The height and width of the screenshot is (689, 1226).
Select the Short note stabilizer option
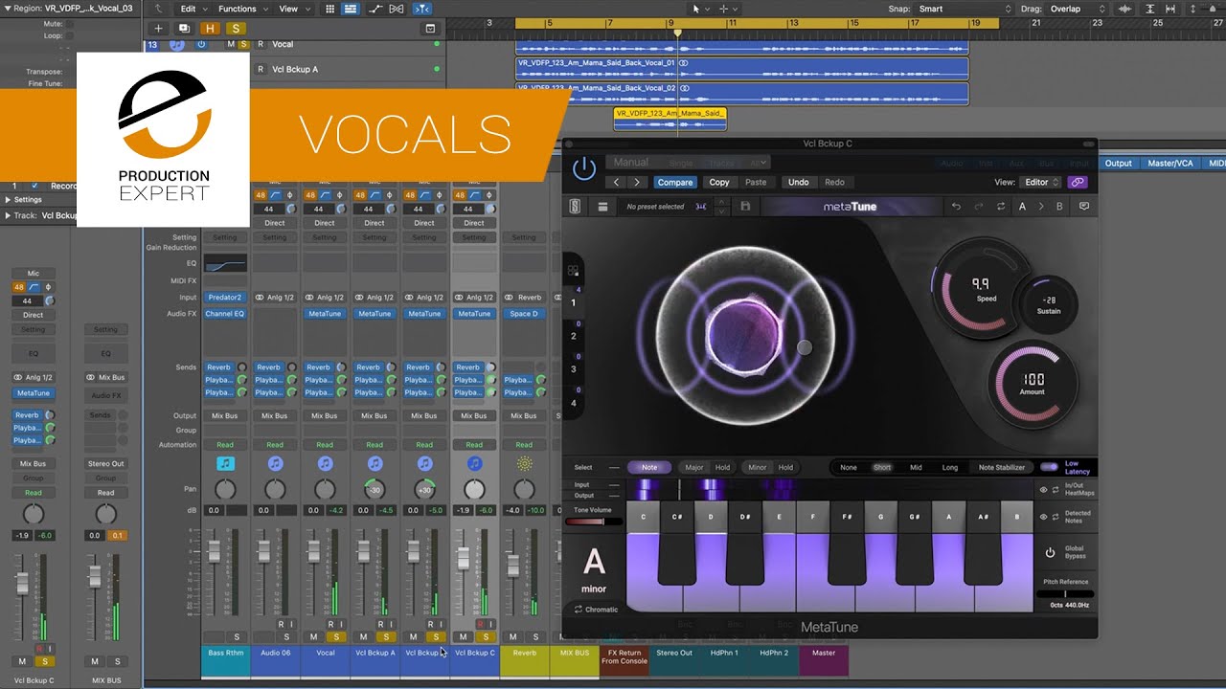pos(882,467)
